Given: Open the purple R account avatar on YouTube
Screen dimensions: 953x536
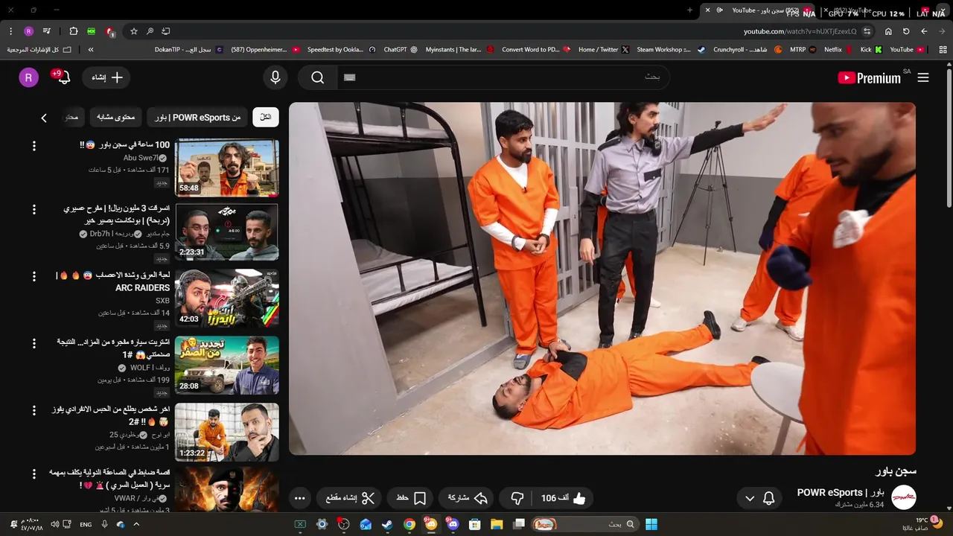Looking at the screenshot, I should pos(28,77).
